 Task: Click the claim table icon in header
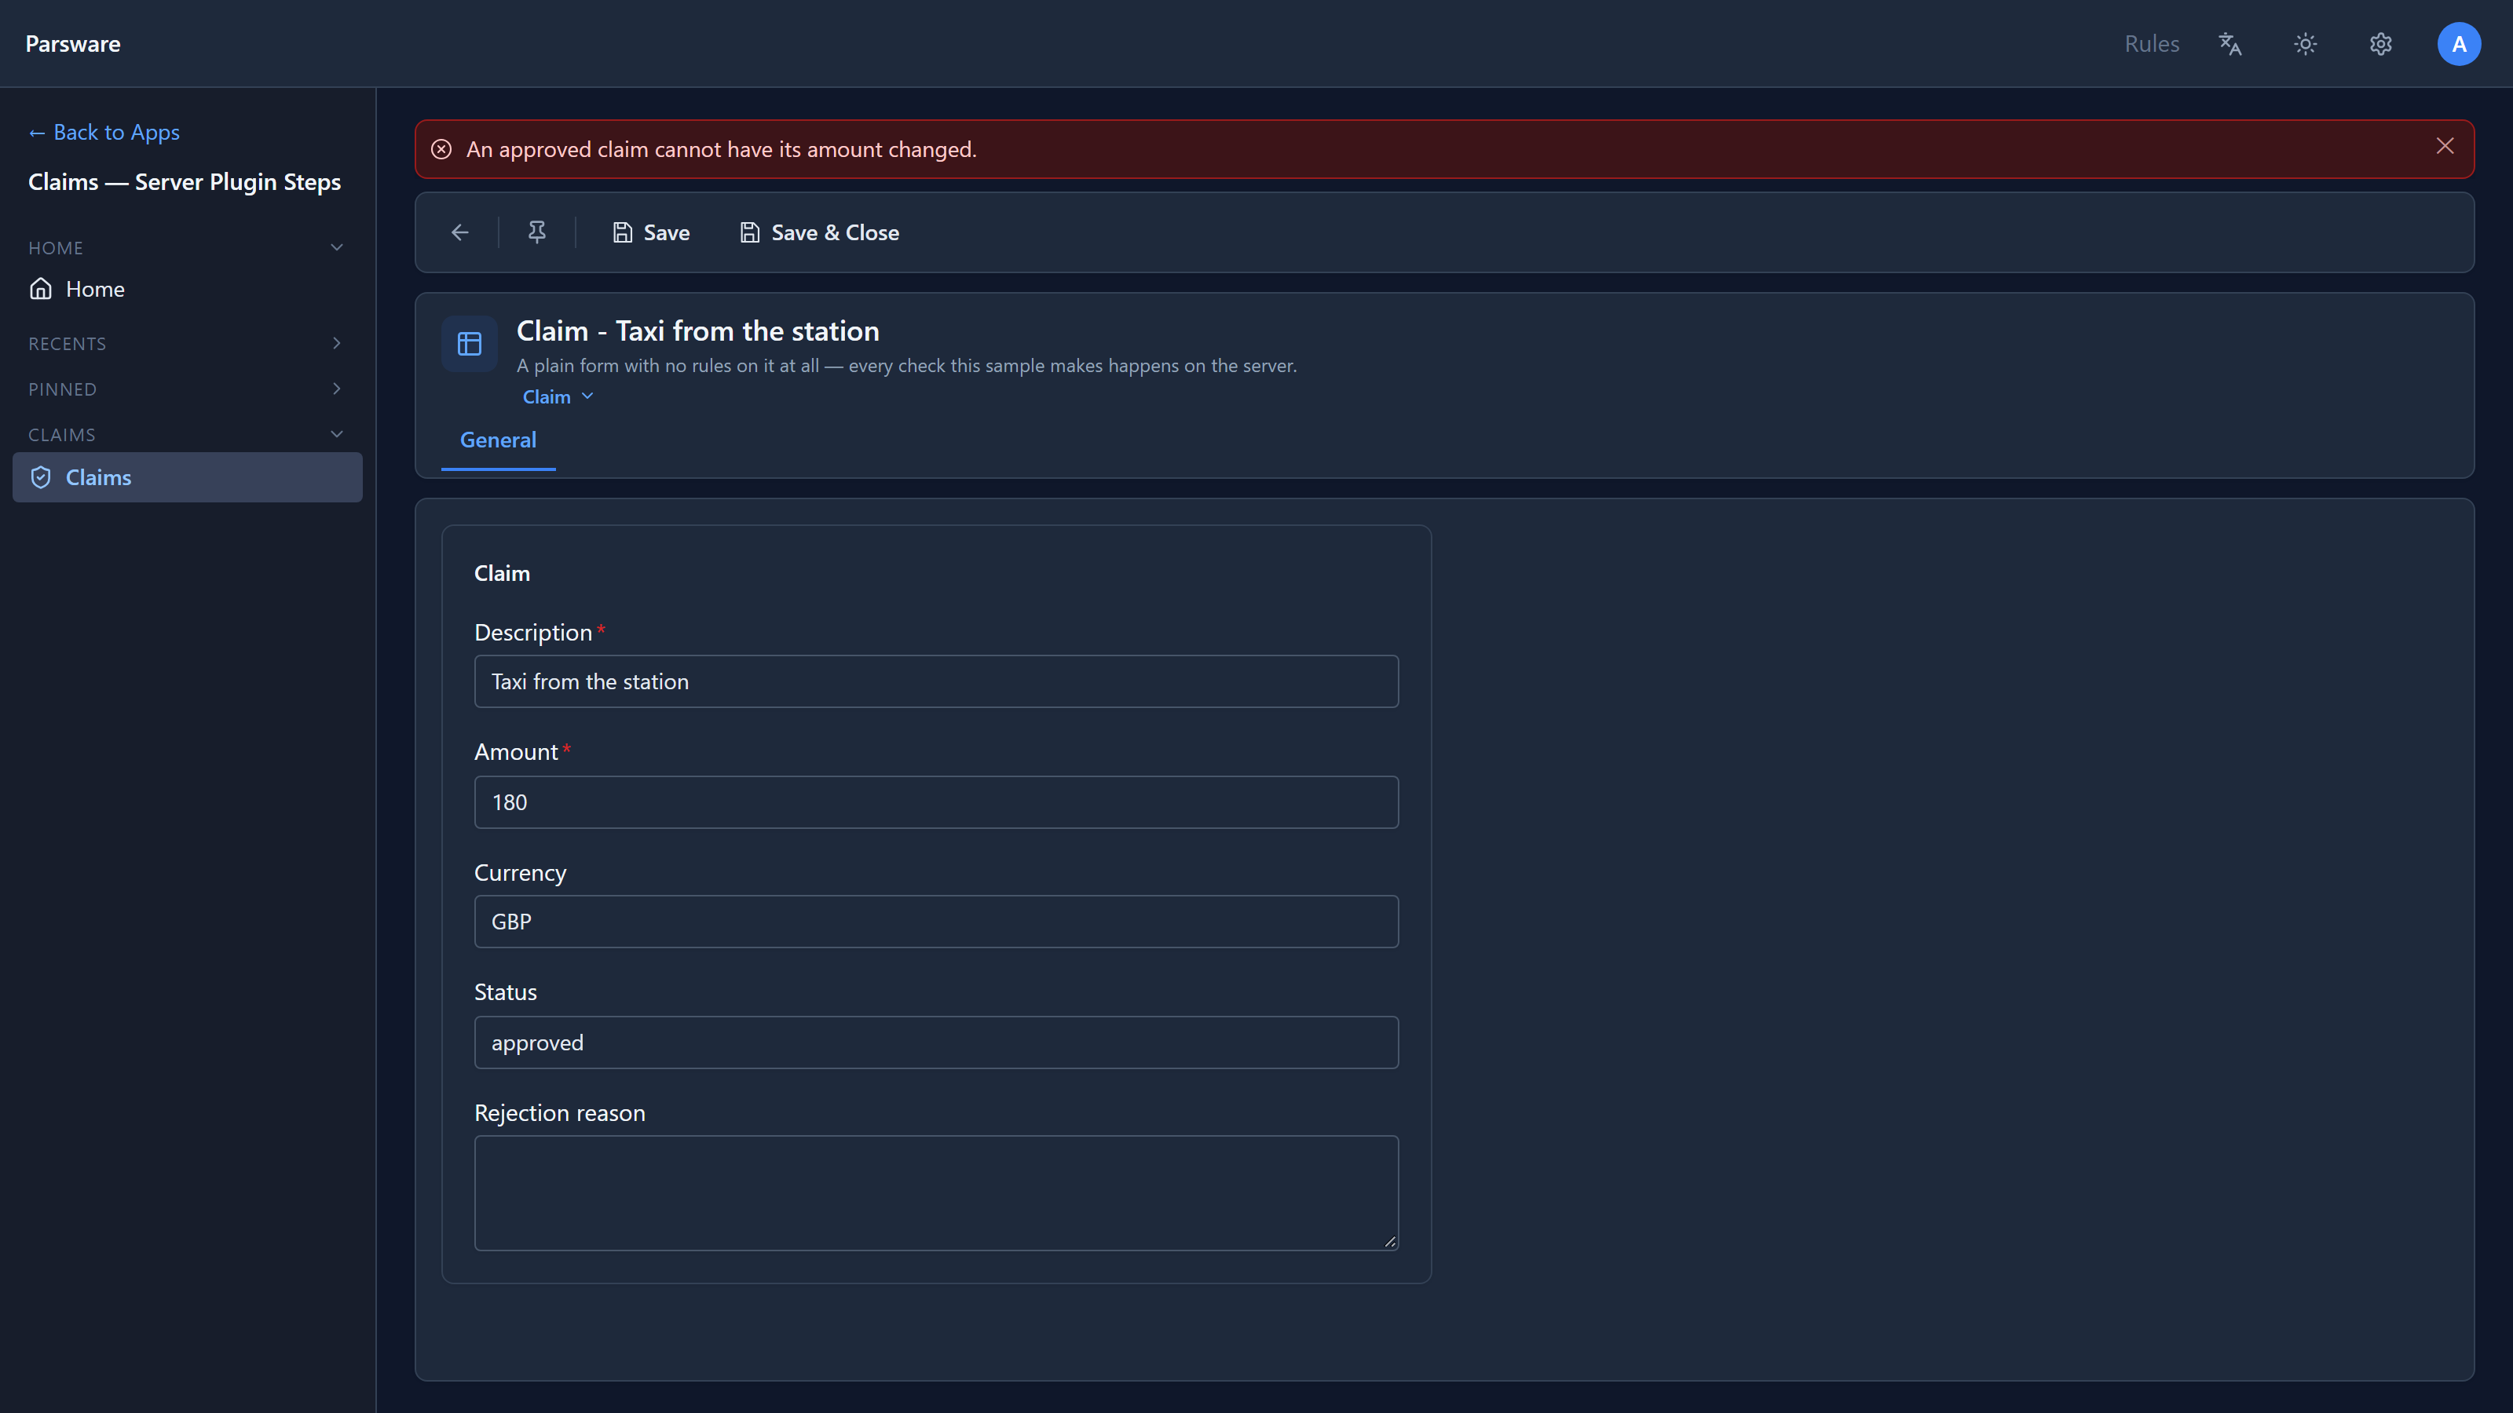coord(470,343)
